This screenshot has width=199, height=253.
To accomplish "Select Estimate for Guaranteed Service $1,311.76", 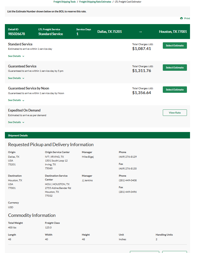I will (175, 68).
